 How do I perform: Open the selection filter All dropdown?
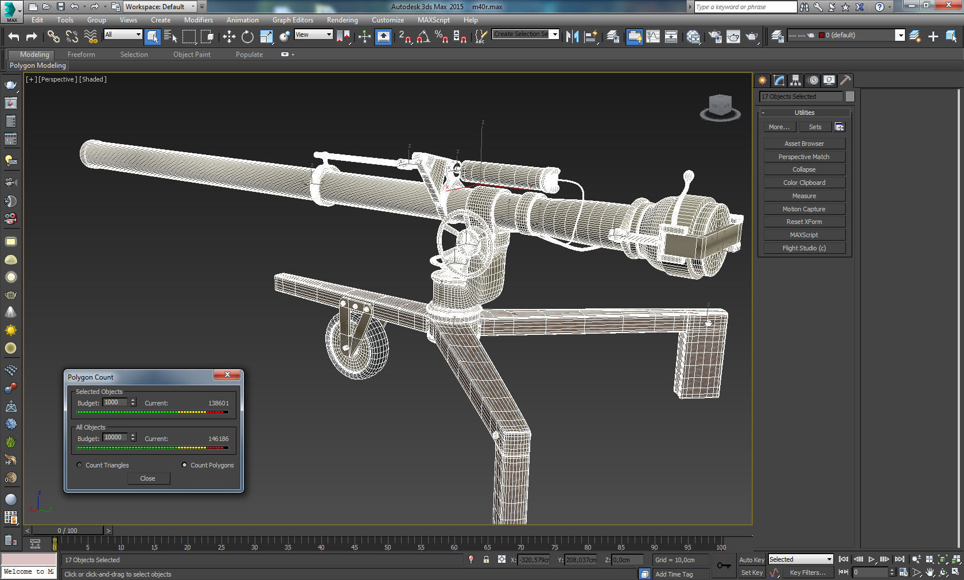(123, 34)
